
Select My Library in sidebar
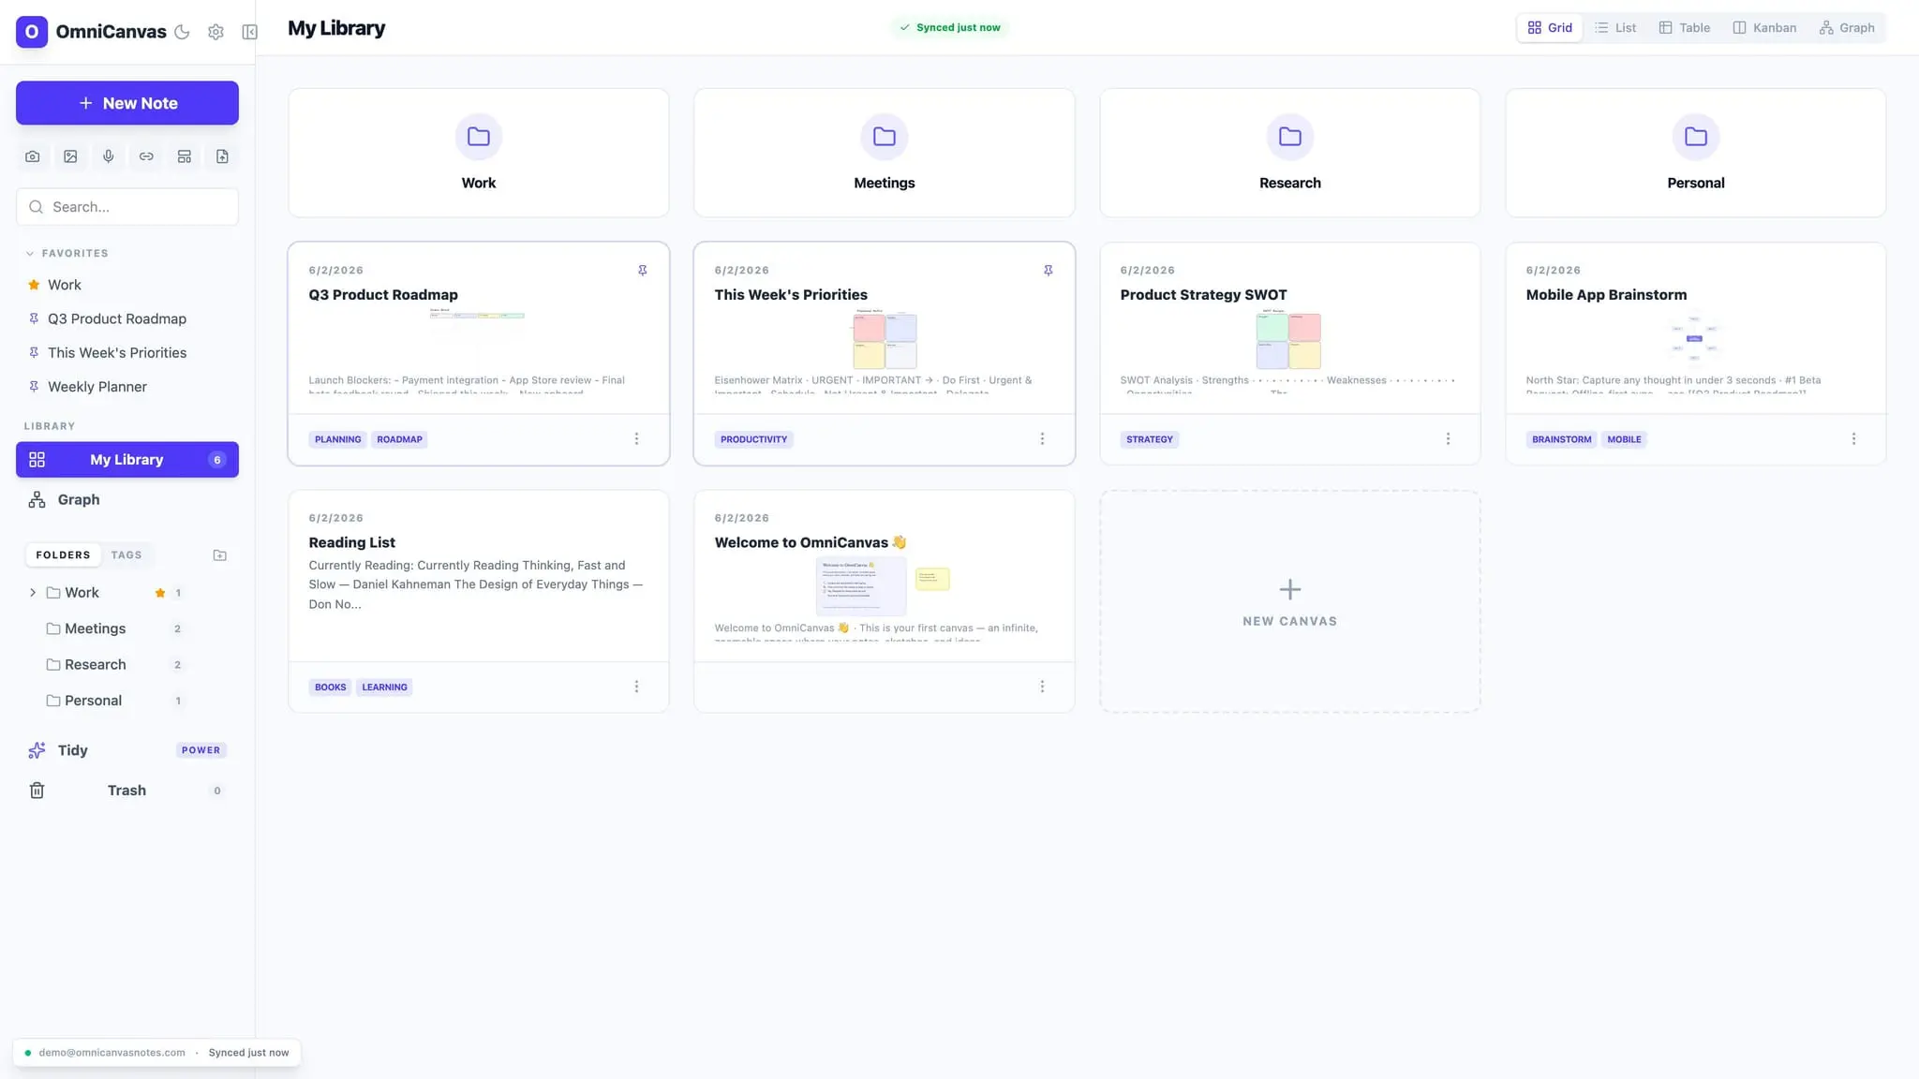pyautogui.click(x=127, y=460)
